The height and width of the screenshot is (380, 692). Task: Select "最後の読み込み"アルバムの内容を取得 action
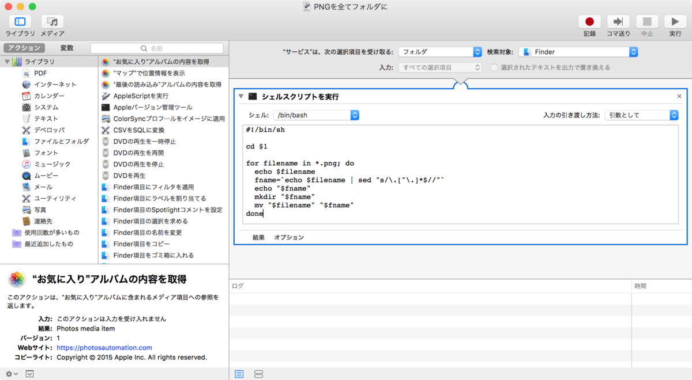click(163, 85)
